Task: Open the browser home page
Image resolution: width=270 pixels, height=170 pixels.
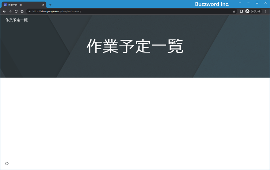Action: tap(22, 11)
